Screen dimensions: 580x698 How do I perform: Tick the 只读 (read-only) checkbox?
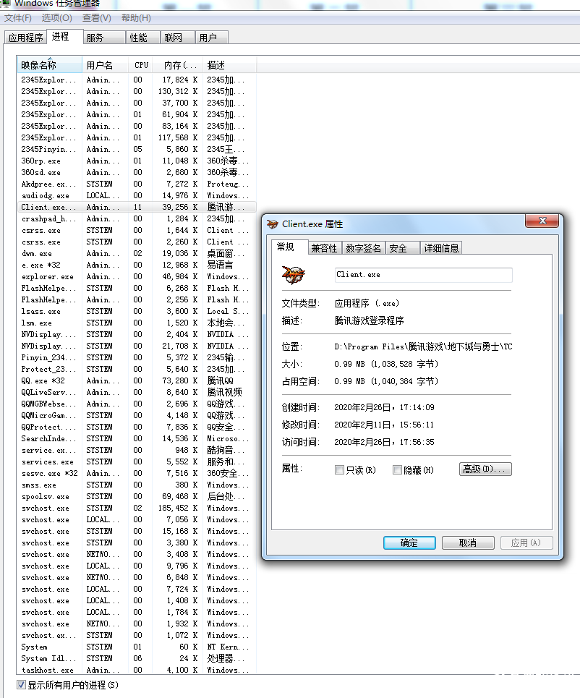(x=339, y=470)
